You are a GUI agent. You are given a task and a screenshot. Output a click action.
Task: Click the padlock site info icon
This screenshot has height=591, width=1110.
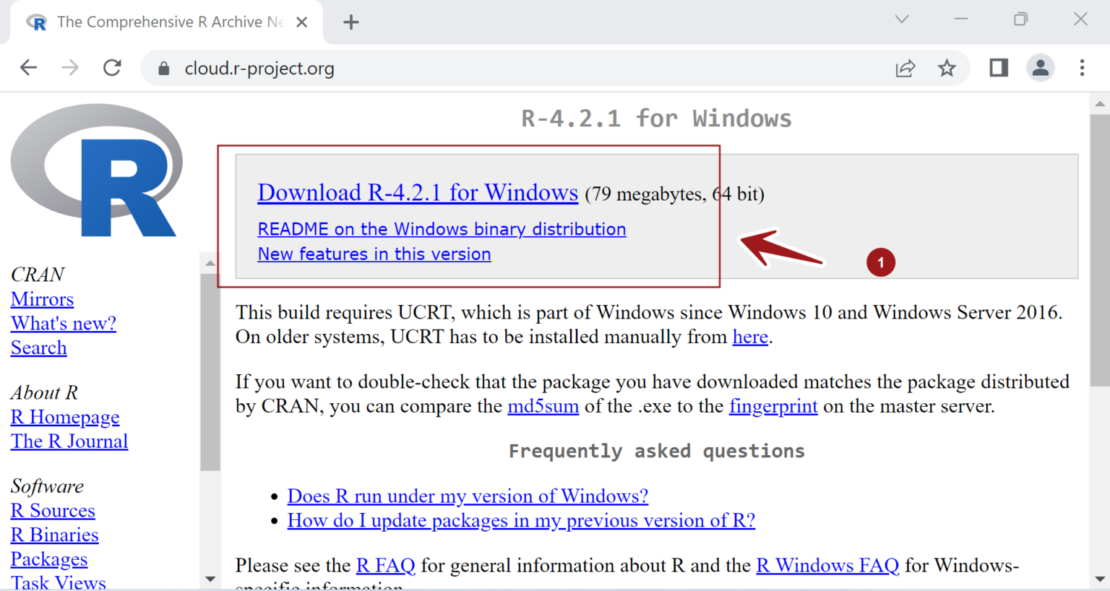[x=164, y=69]
